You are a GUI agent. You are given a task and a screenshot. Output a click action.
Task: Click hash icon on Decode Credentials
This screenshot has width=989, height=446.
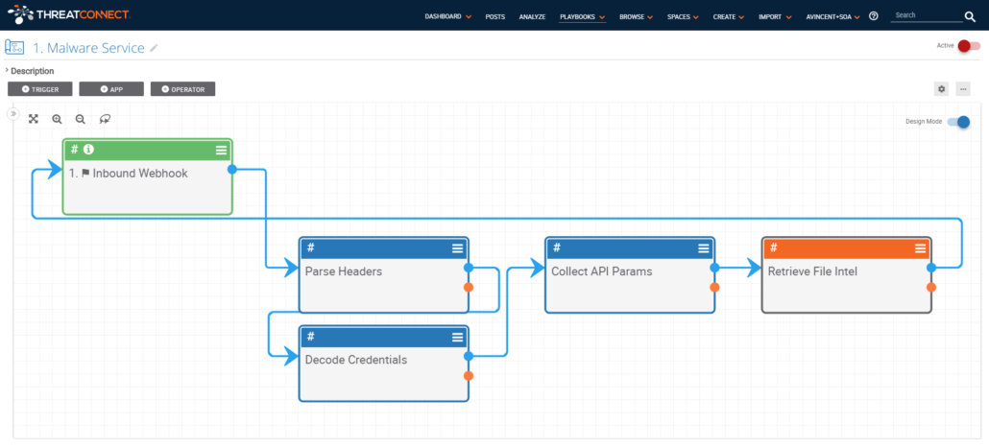pos(310,337)
